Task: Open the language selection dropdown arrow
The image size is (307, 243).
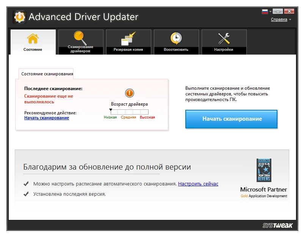Action: pos(271,12)
